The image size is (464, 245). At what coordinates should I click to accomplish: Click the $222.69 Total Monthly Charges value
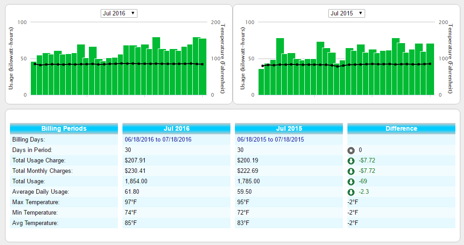[x=248, y=171]
